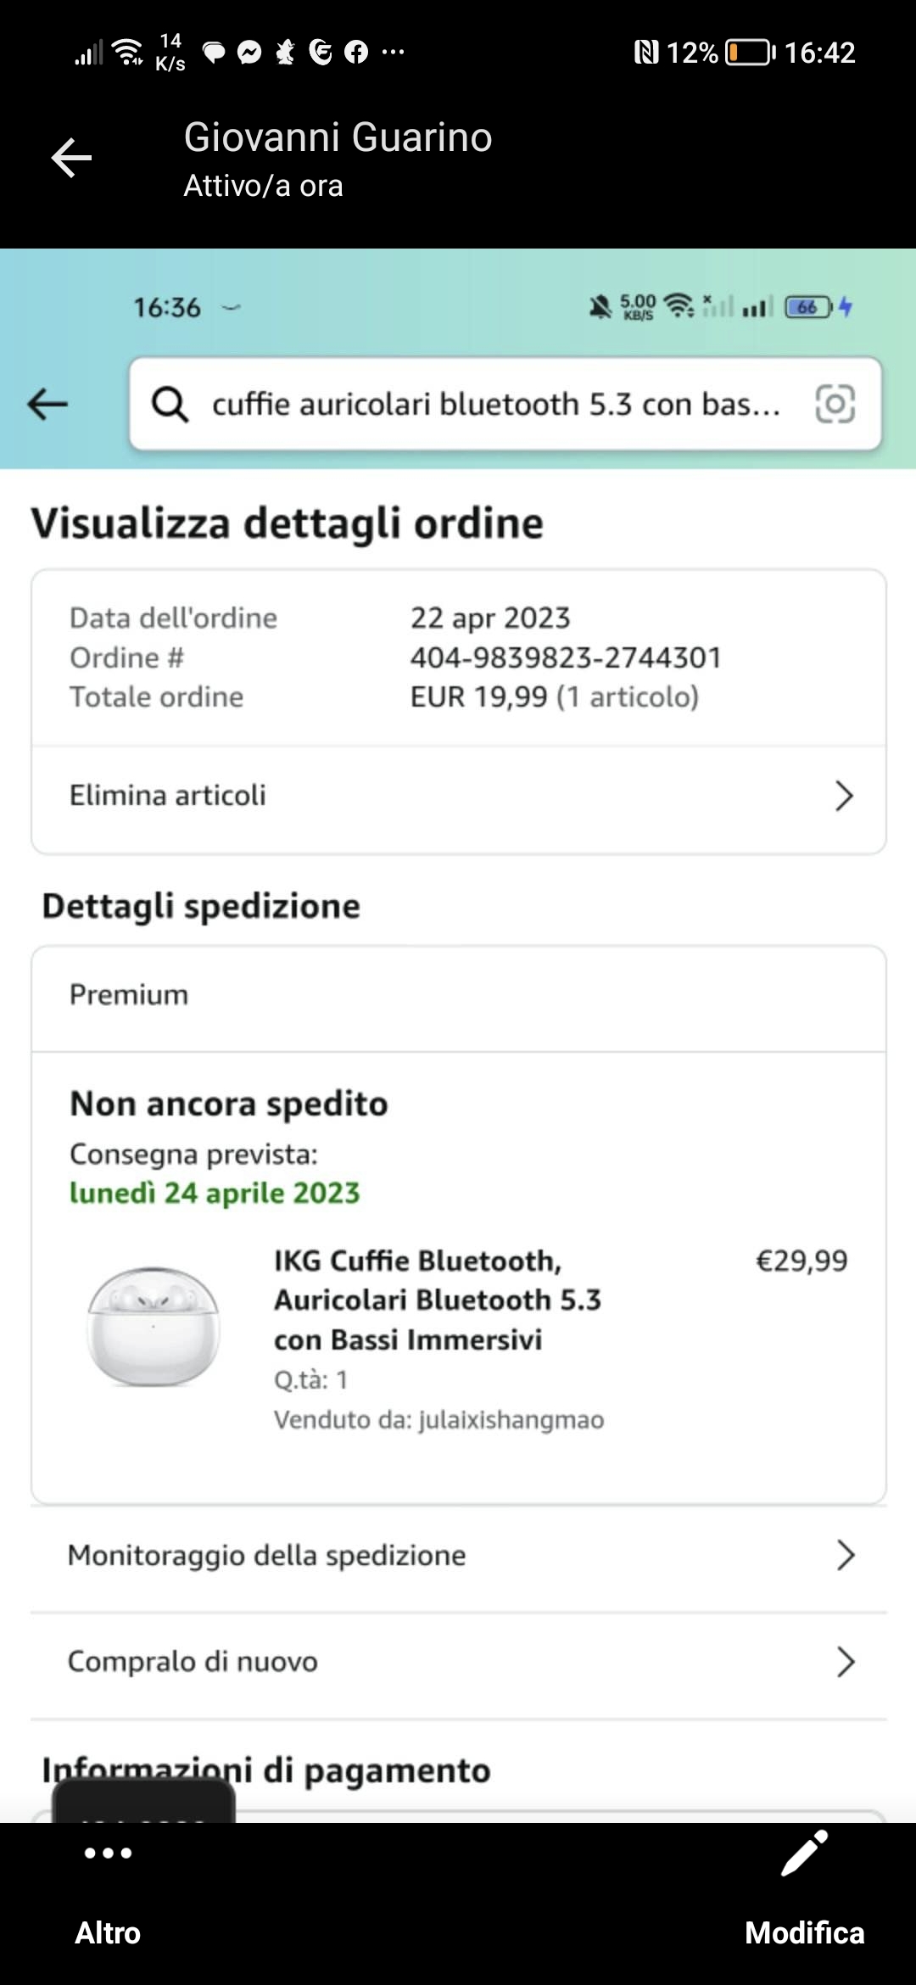Tap order number 404-9839823-2744301
This screenshot has height=1985, width=916.
566,657
